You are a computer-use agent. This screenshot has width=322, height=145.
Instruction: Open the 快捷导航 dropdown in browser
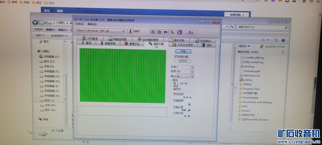coord(237,15)
